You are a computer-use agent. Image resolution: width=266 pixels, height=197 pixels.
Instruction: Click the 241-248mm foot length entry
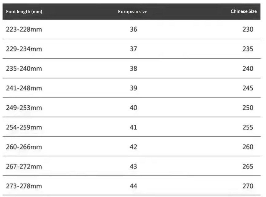coord(24,88)
